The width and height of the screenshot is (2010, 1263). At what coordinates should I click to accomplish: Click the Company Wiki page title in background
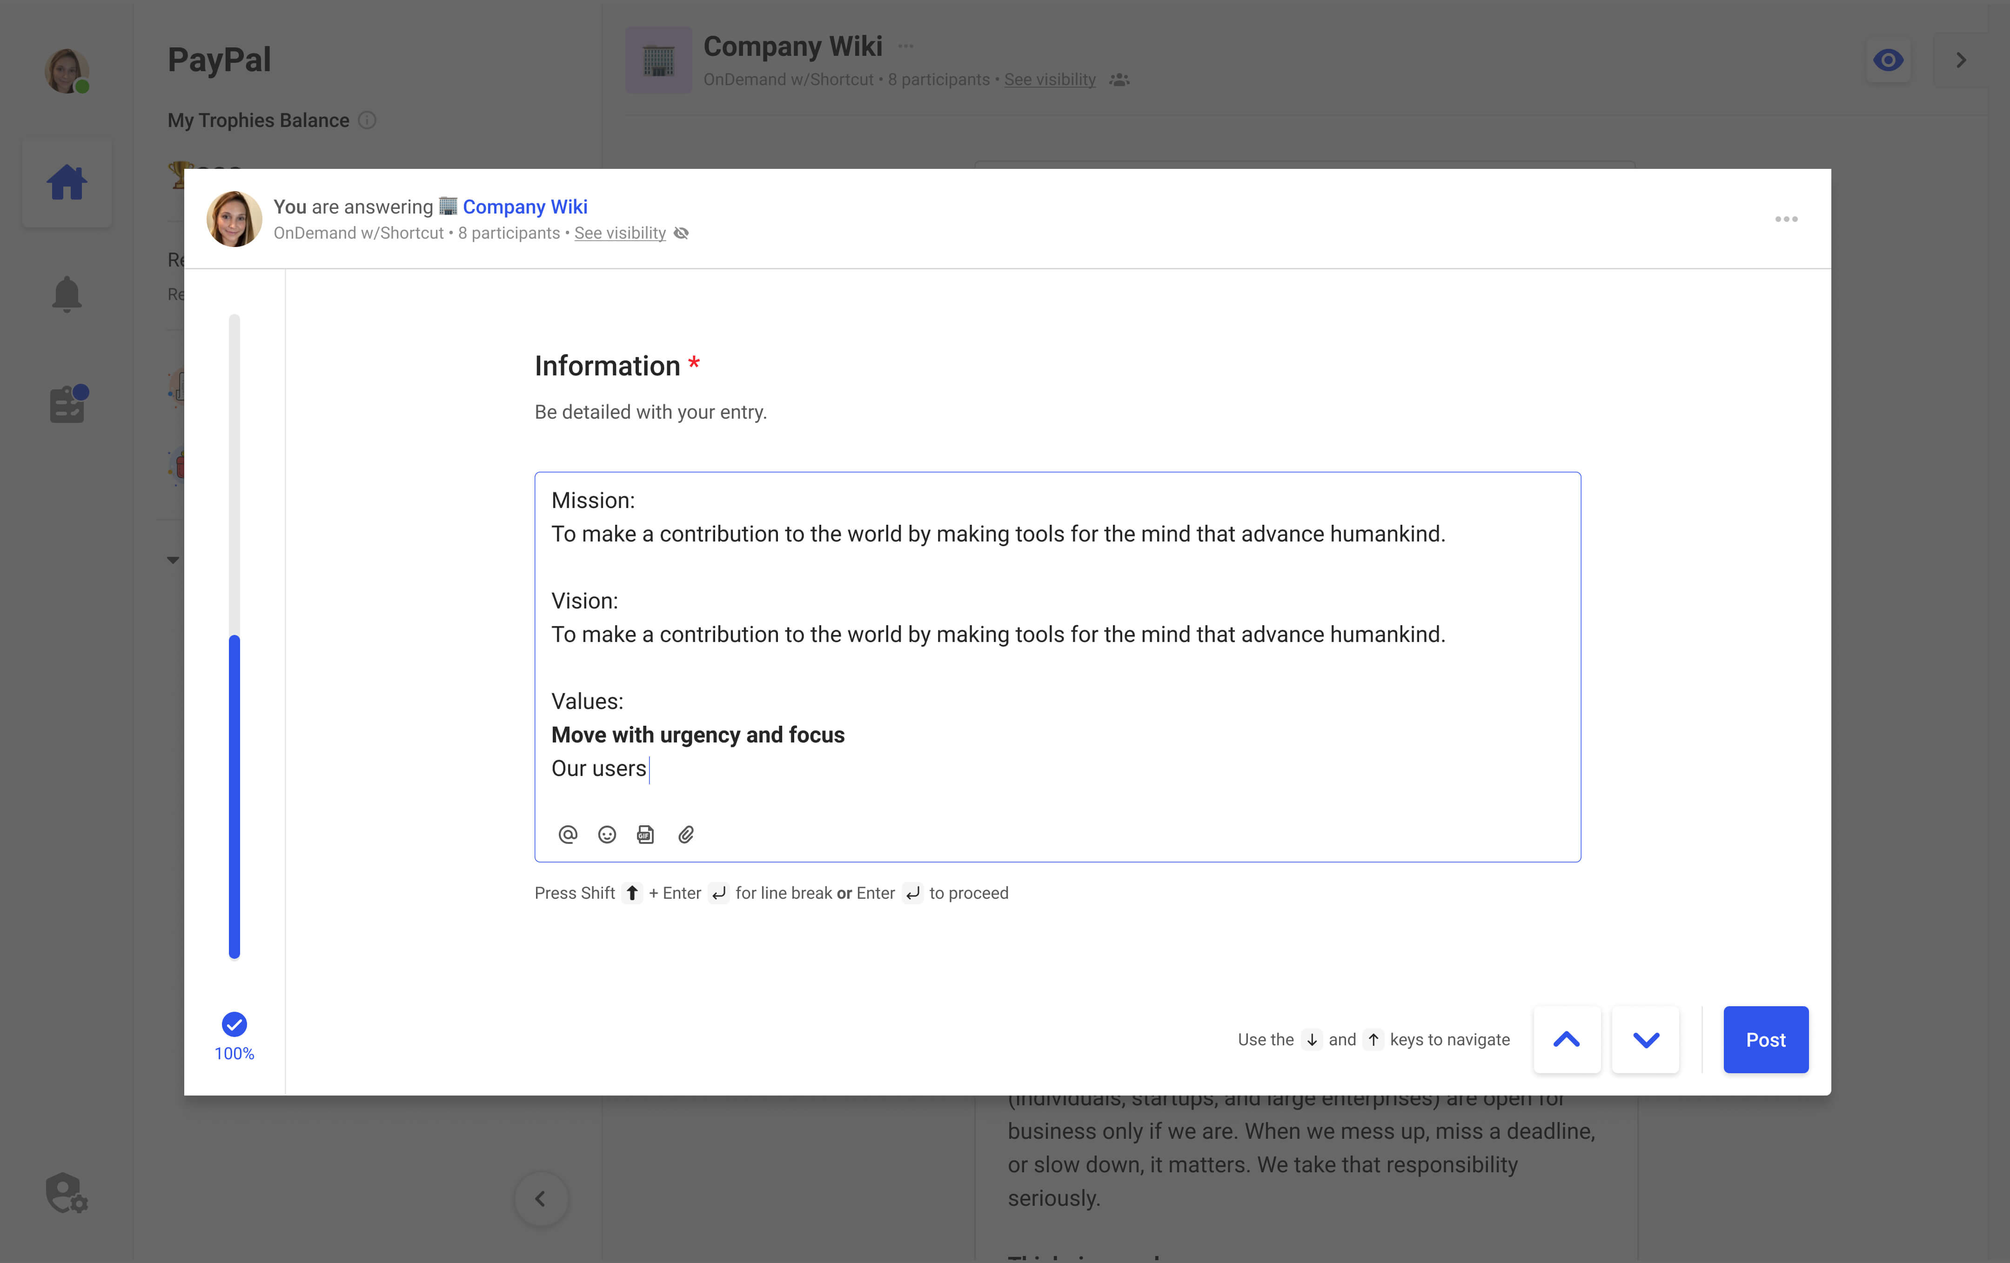point(793,46)
